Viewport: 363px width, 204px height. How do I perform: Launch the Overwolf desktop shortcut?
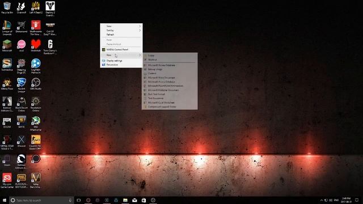tap(22, 7)
